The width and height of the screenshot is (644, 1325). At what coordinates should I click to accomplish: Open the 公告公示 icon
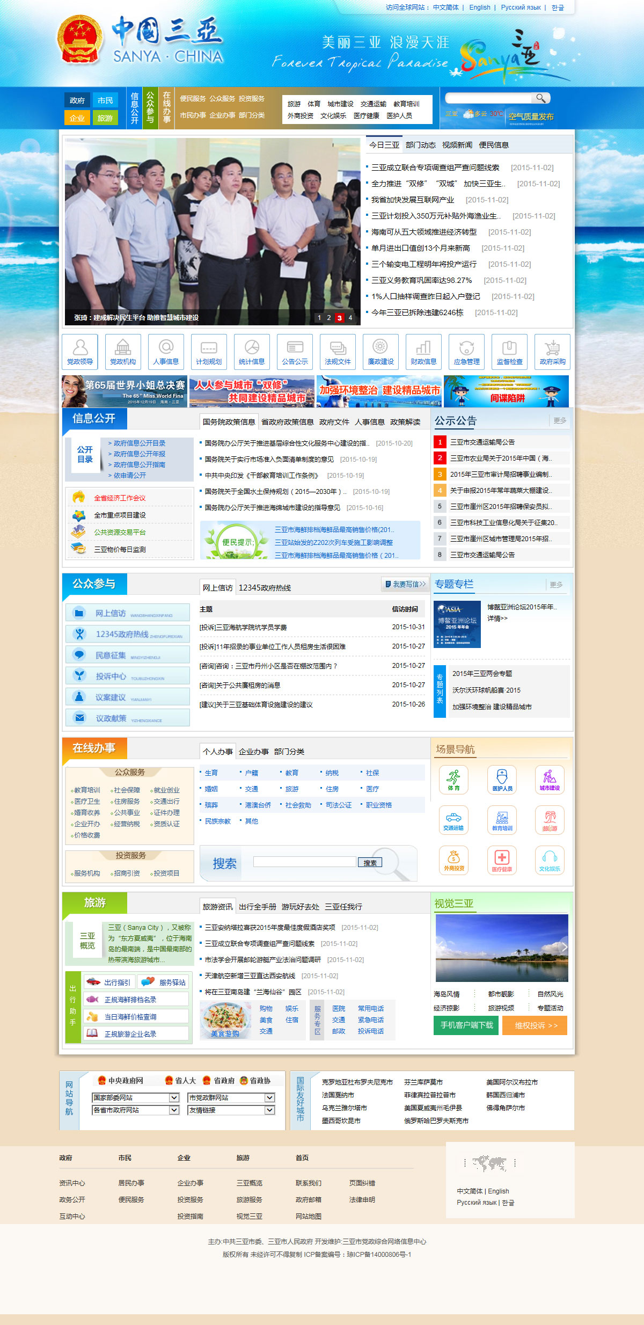click(295, 352)
